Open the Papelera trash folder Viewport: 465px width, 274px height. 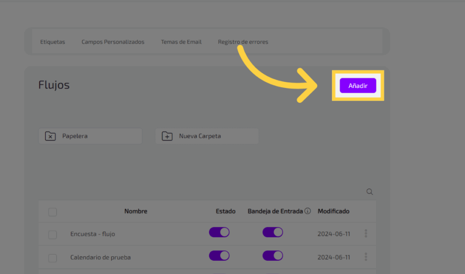click(90, 136)
